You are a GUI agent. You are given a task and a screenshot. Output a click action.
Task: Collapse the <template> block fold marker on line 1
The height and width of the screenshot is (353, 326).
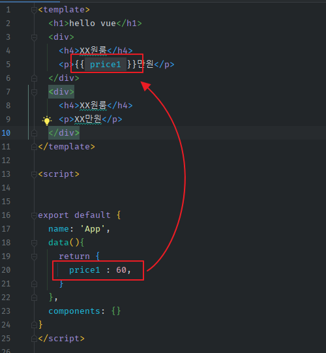click(34, 10)
